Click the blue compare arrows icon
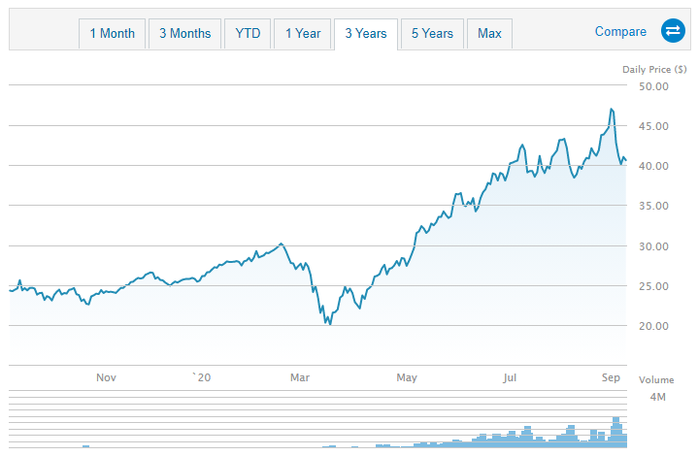Viewport: 698px width, 456px height. [673, 32]
